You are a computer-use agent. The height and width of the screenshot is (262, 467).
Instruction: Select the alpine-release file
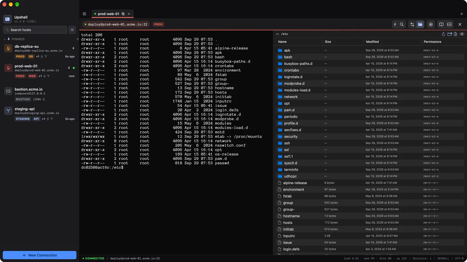pos(370,183)
